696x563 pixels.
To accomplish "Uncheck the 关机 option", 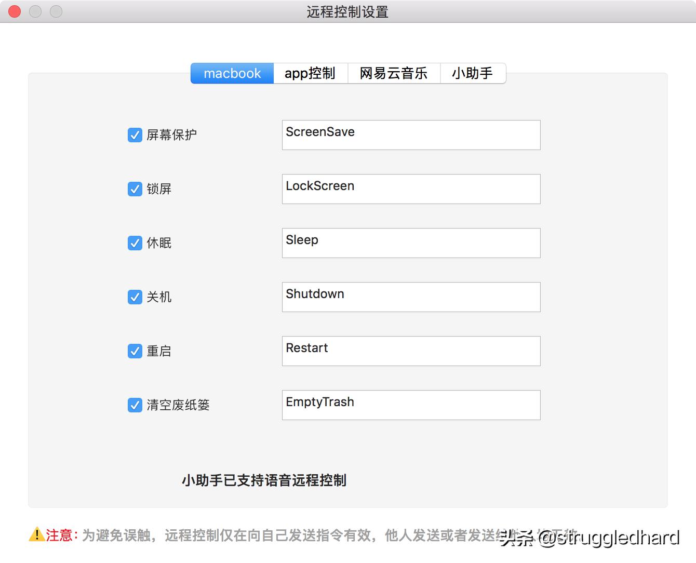I will (135, 297).
